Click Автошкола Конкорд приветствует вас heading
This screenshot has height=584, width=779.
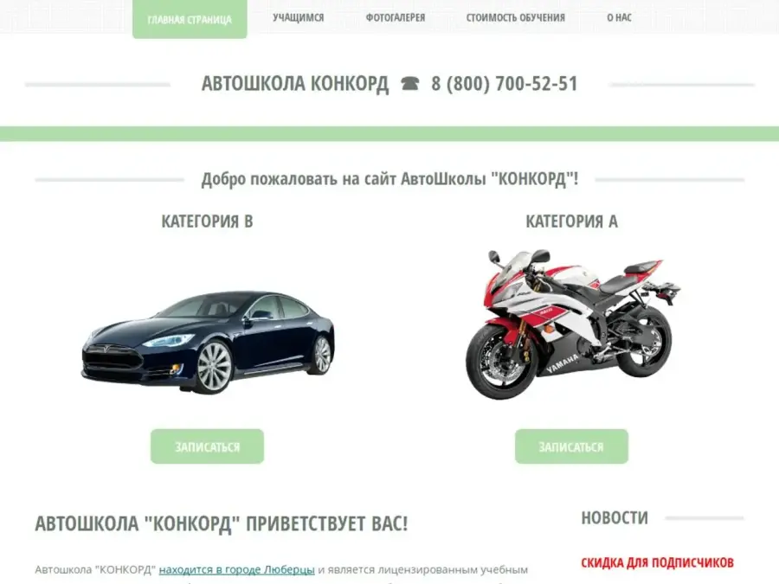[221, 523]
